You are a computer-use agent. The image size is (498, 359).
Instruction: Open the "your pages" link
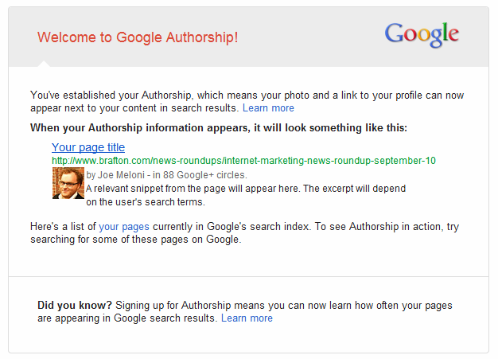click(x=124, y=227)
